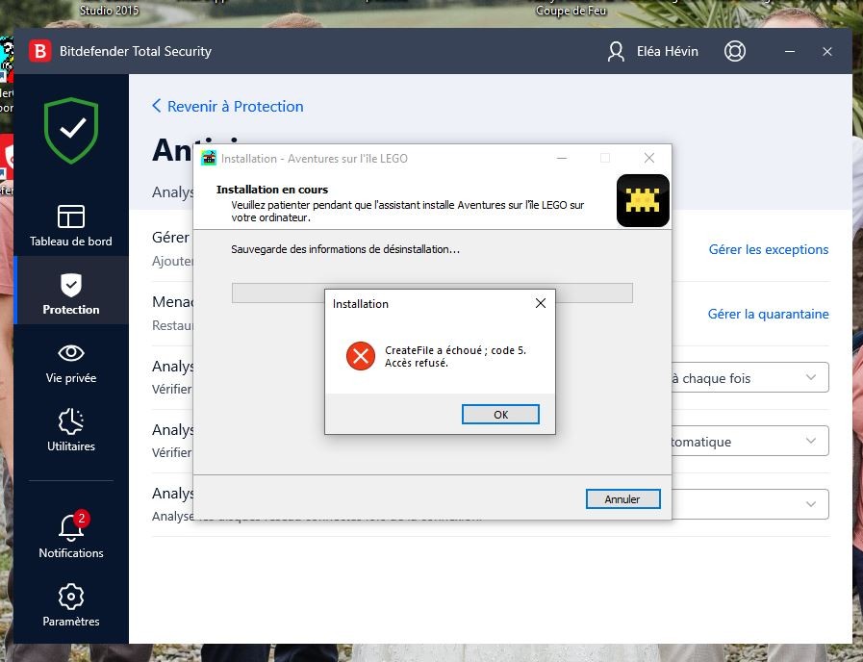
Task: Click the Bitdefender red B logo
Action: coord(39,51)
